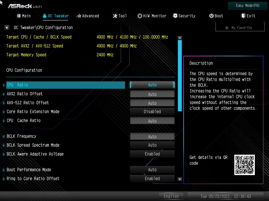Click the H/W Monitor globe icon
This screenshot has height=201, width=269.
point(140,16)
